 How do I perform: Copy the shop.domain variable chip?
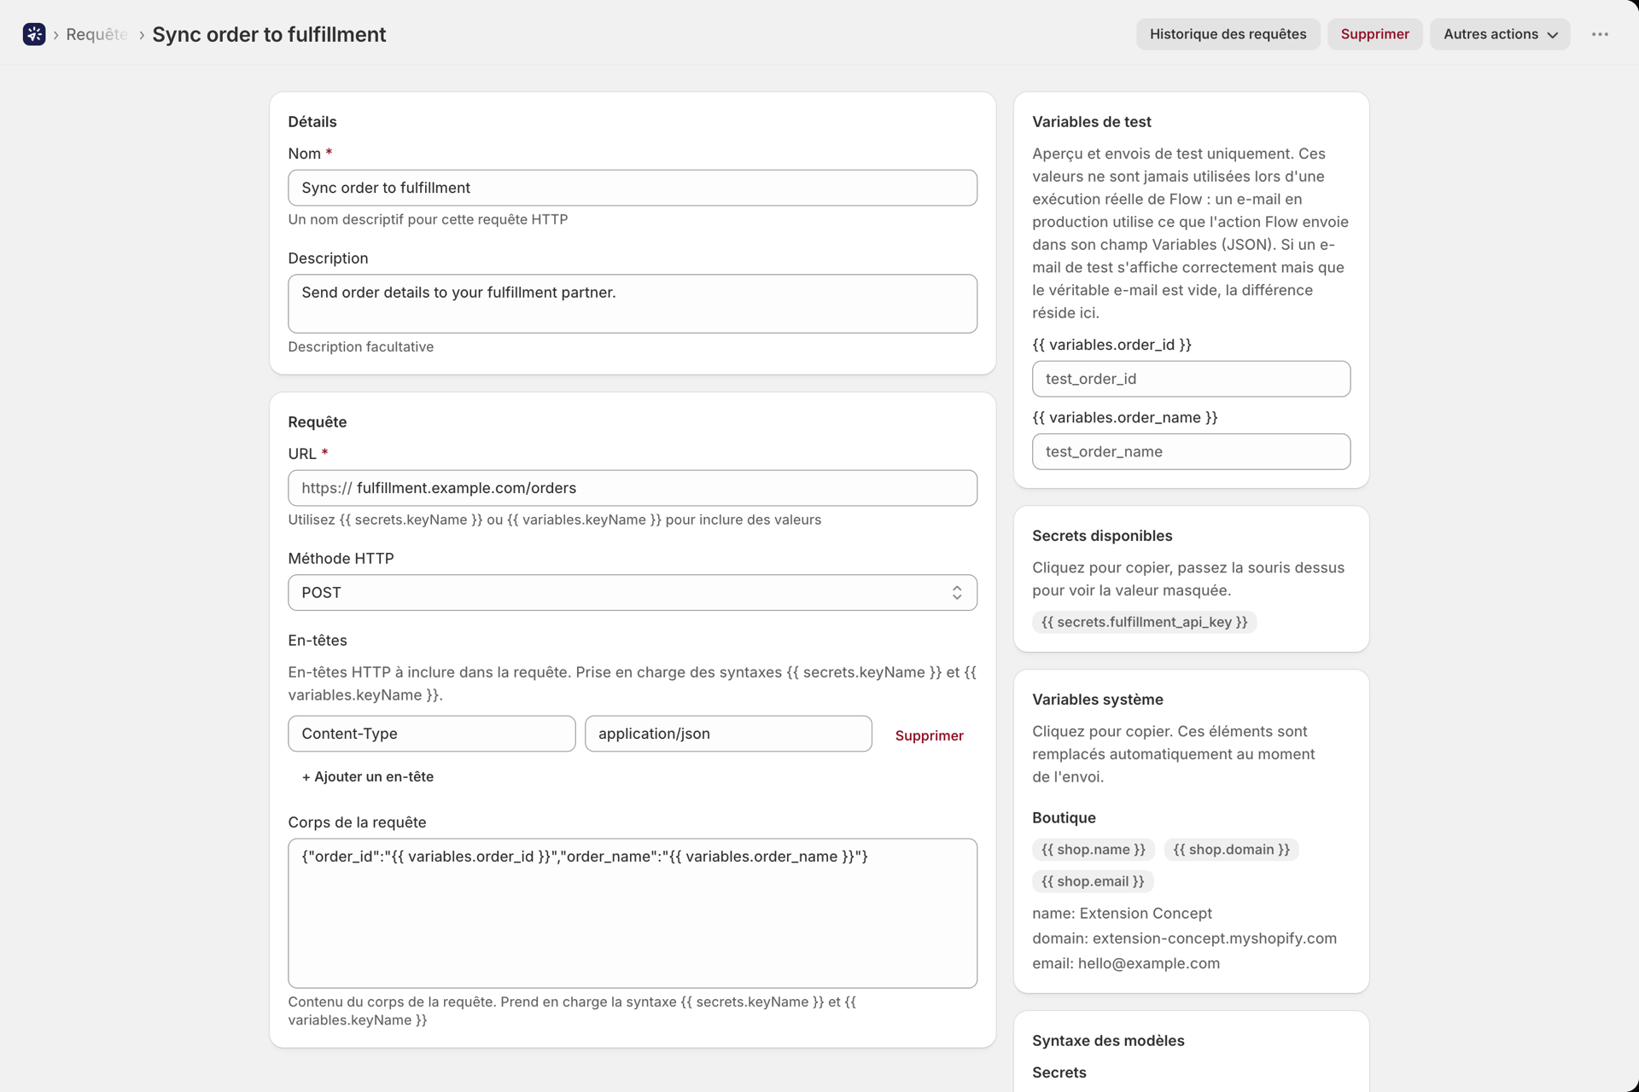coord(1231,850)
